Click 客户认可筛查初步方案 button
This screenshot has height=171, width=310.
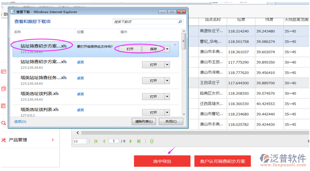222,161
